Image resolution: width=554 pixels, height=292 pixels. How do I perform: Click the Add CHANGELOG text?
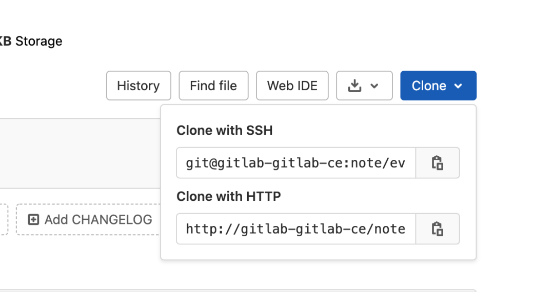98,220
